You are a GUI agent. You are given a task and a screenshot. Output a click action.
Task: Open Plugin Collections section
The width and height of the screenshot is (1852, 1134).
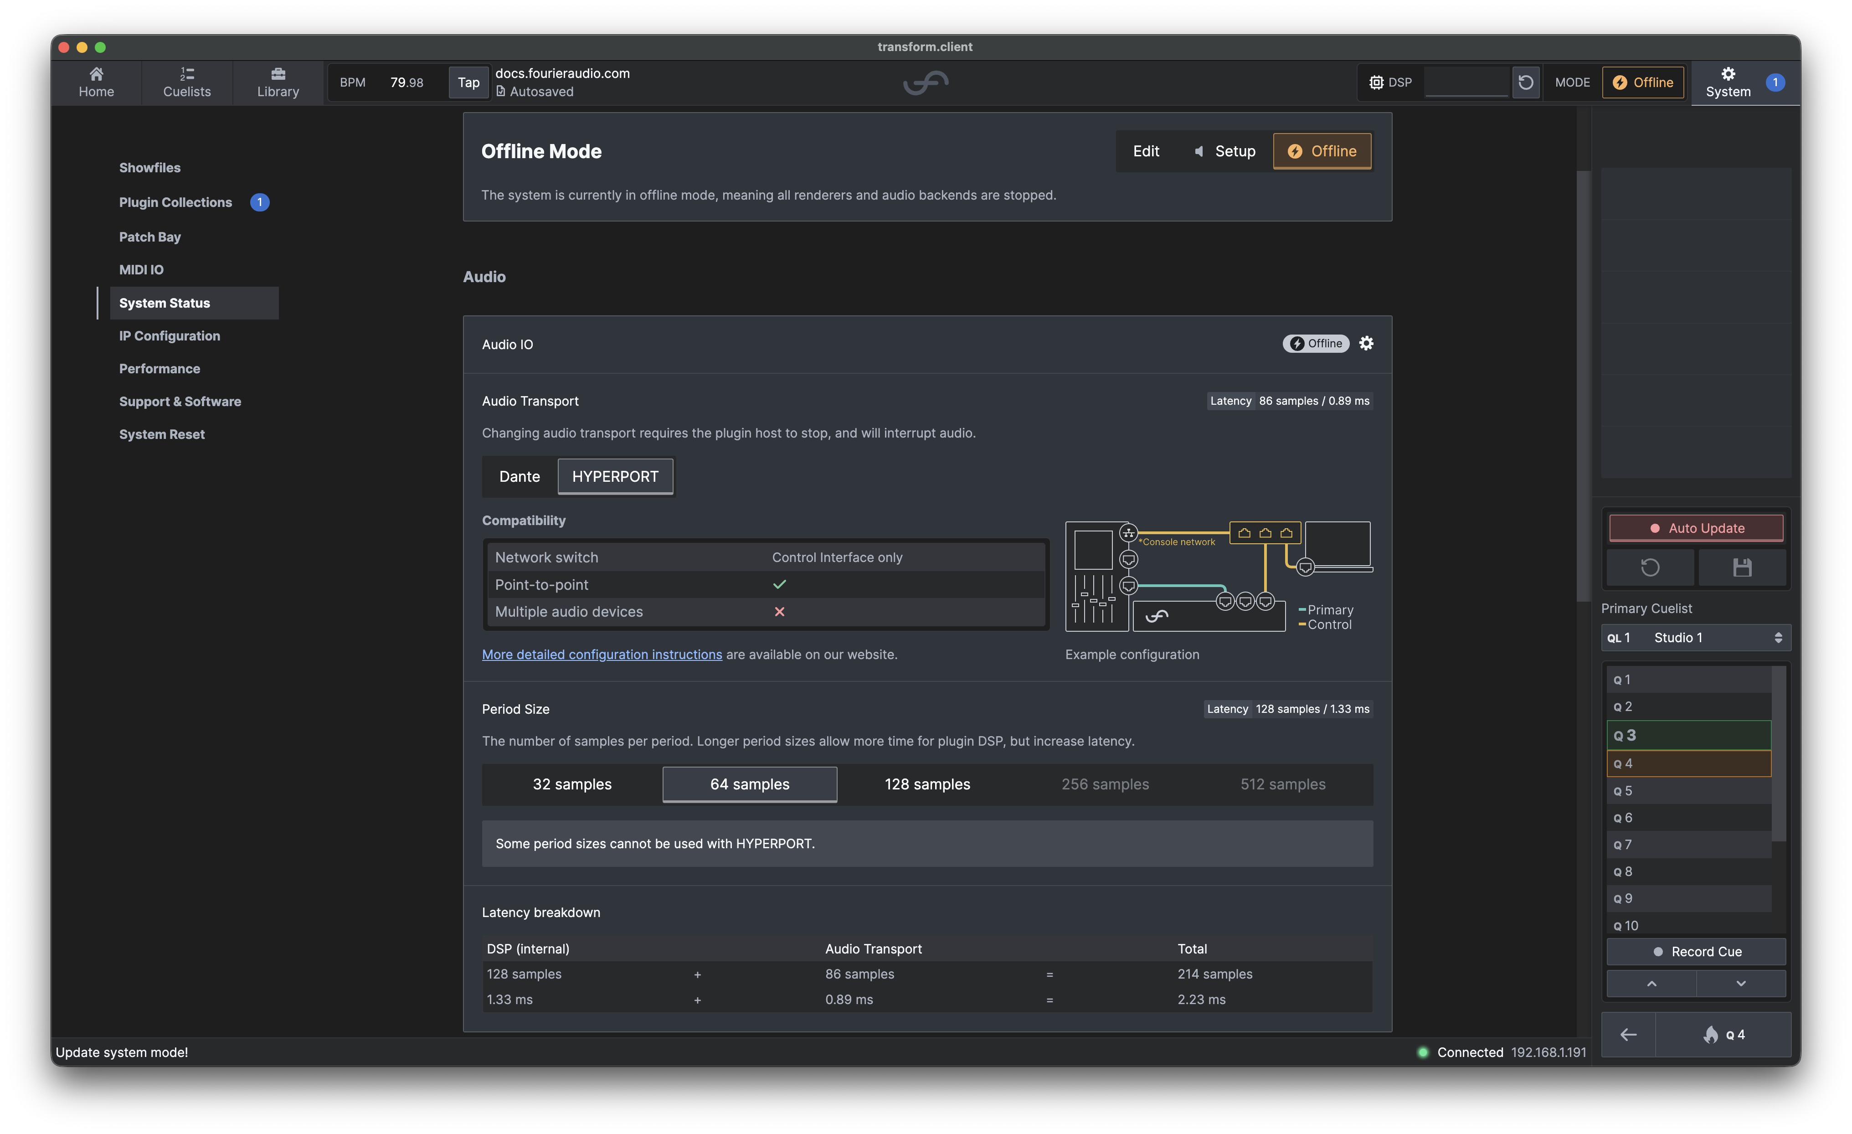(x=175, y=202)
